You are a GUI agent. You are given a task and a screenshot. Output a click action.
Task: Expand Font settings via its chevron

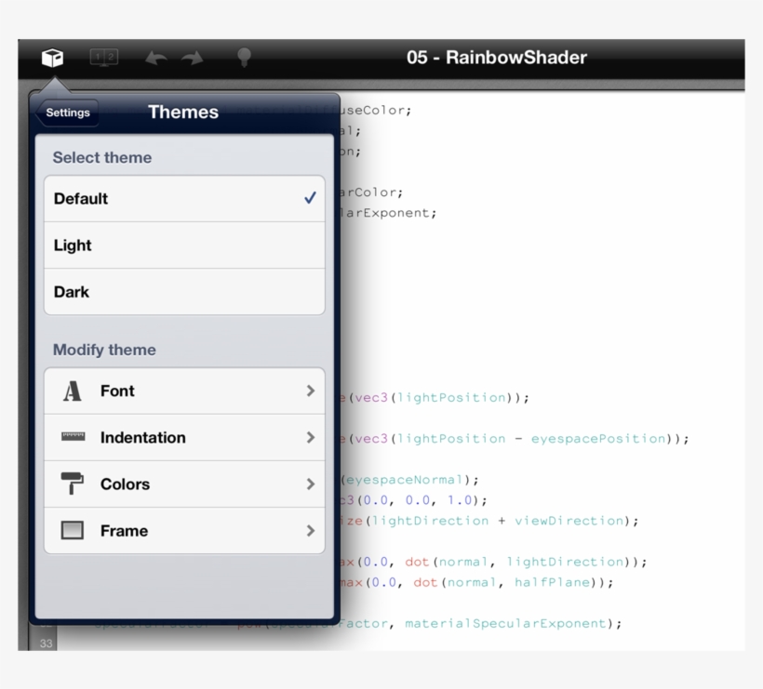pos(311,391)
